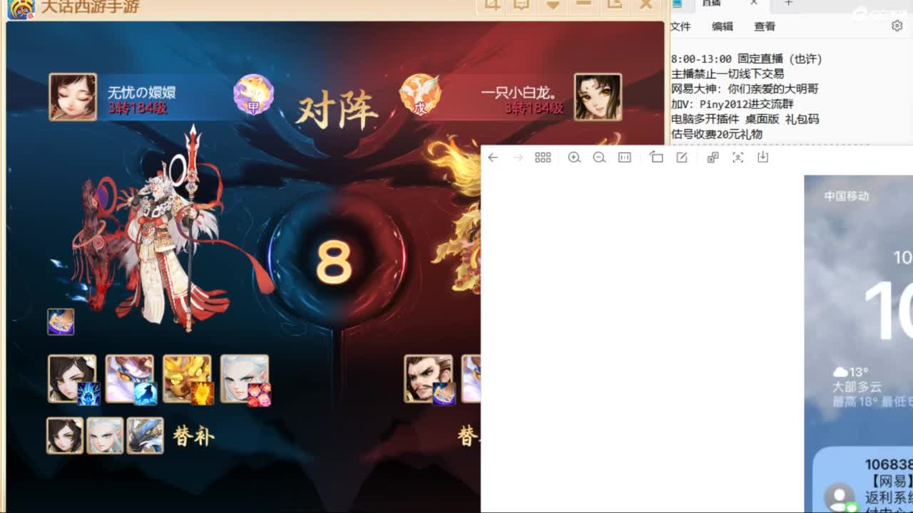Click the purple 甲 rank badge
Image resolution: width=913 pixels, height=513 pixels.
point(253,95)
